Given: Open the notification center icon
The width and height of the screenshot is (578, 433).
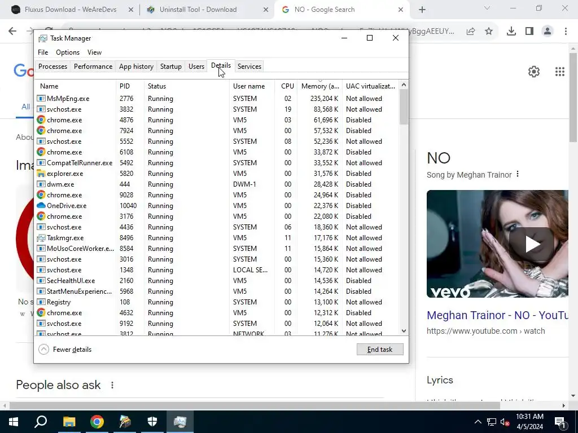Looking at the screenshot, I should point(560,422).
